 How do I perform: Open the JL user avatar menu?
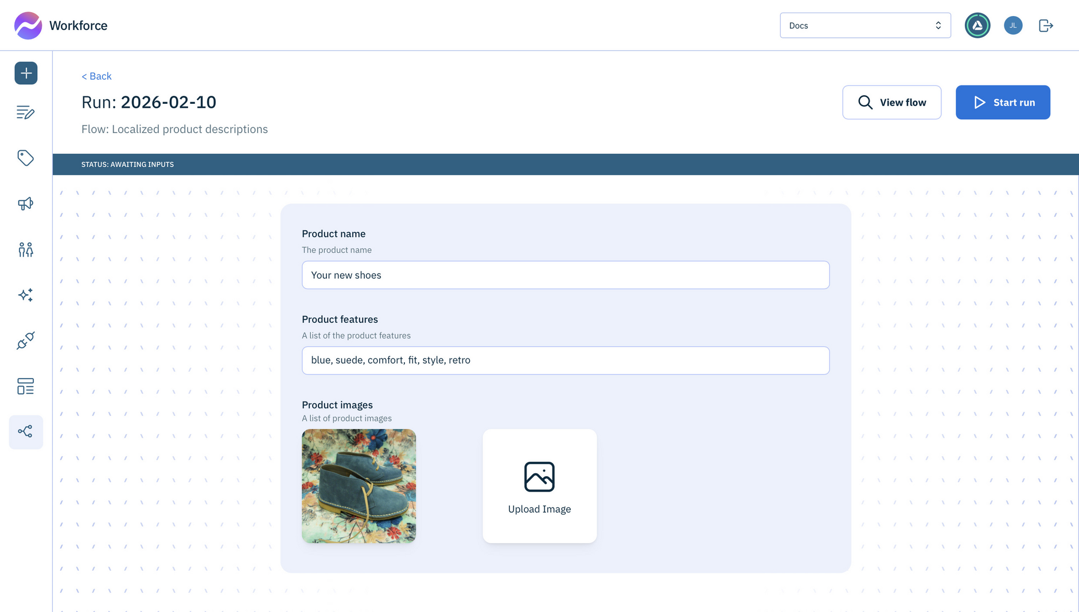1013,25
